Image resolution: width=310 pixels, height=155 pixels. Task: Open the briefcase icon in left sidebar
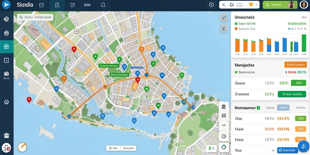pos(7,135)
